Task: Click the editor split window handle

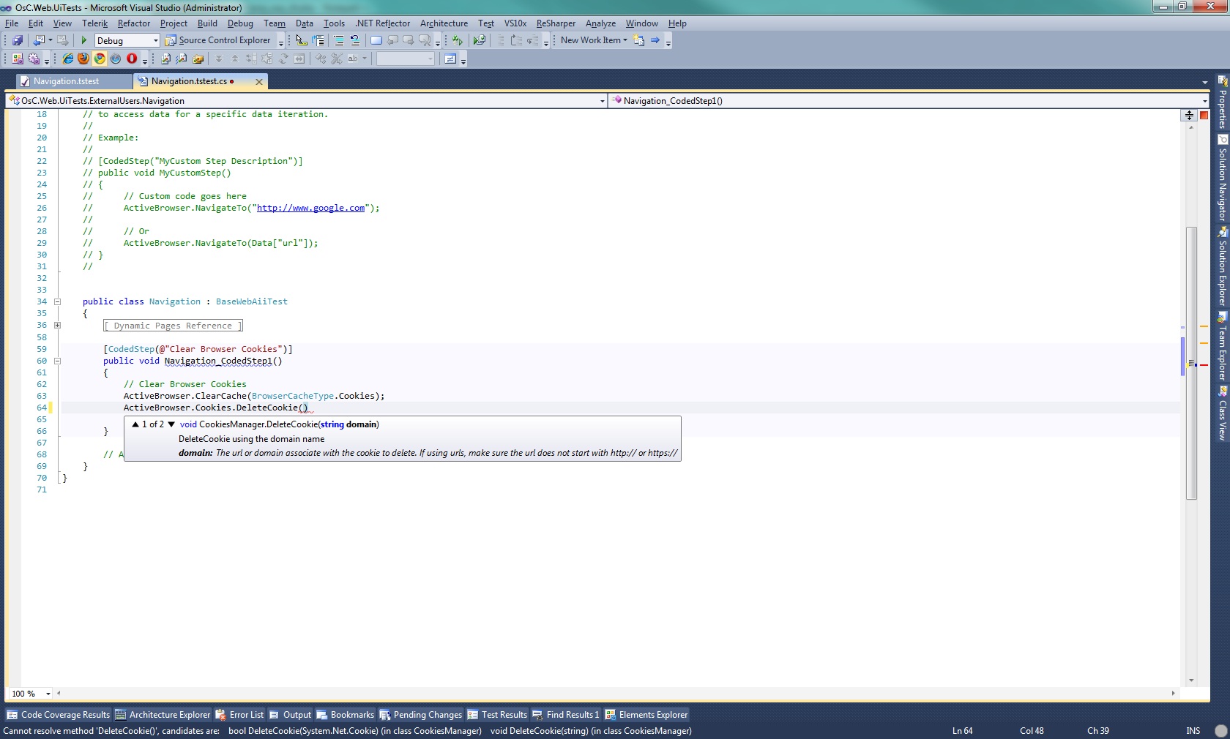Action: (x=1189, y=115)
